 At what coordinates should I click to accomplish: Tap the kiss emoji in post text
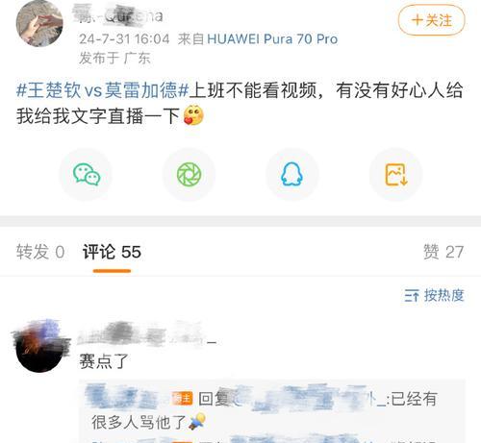(193, 115)
